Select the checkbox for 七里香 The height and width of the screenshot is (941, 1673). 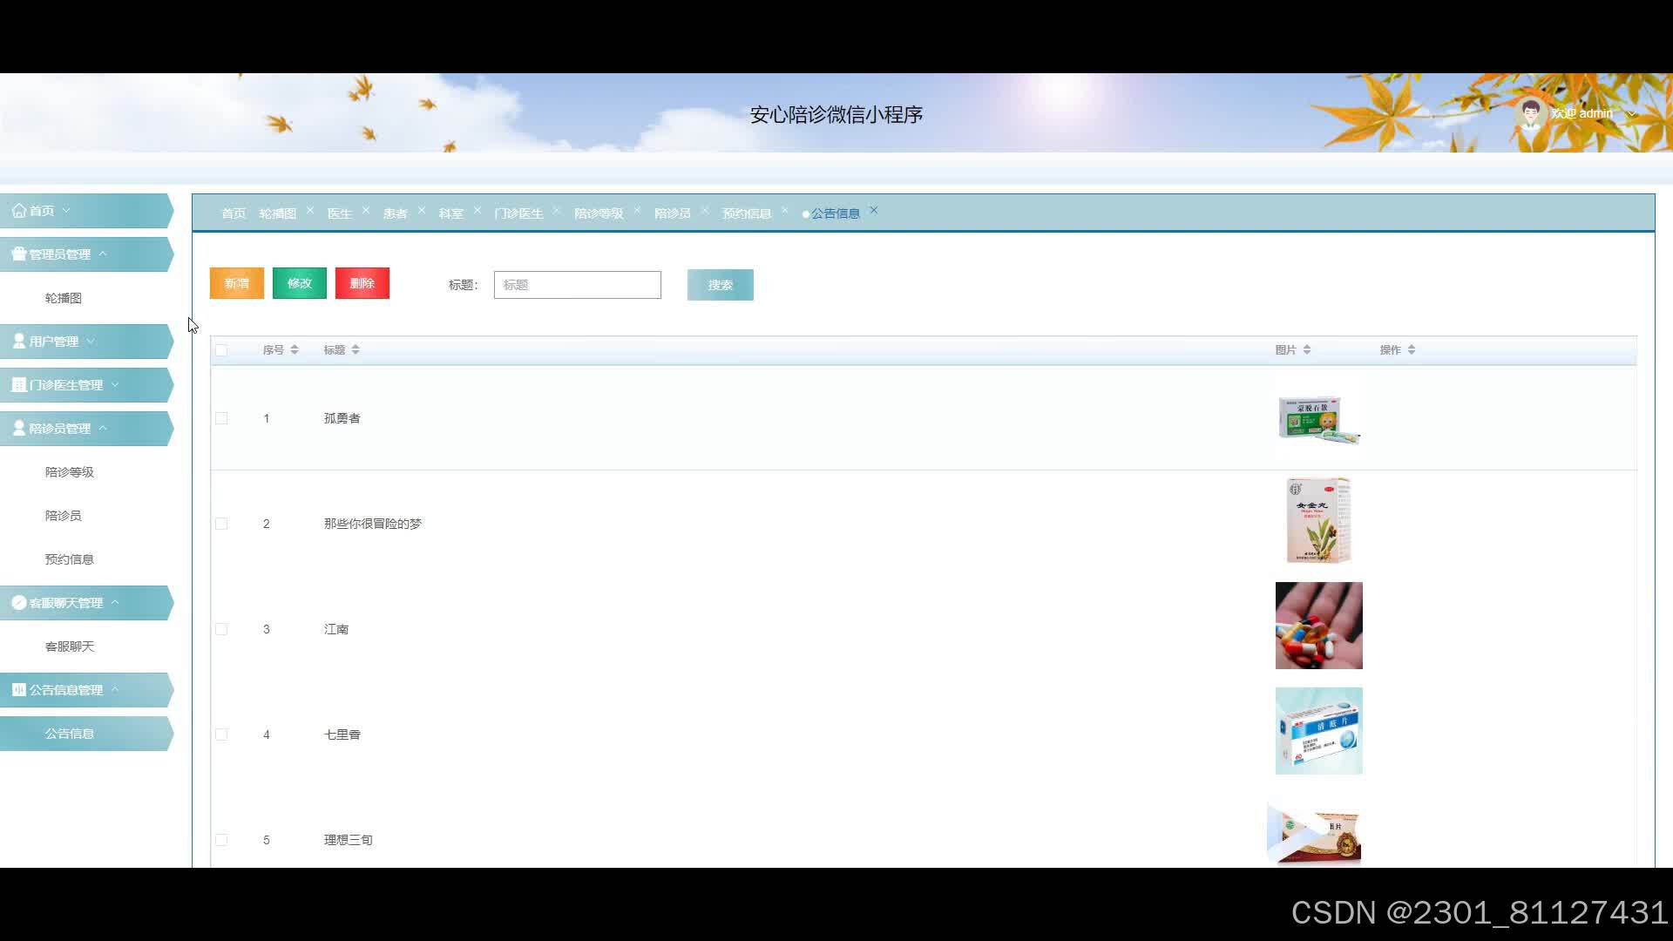221,735
